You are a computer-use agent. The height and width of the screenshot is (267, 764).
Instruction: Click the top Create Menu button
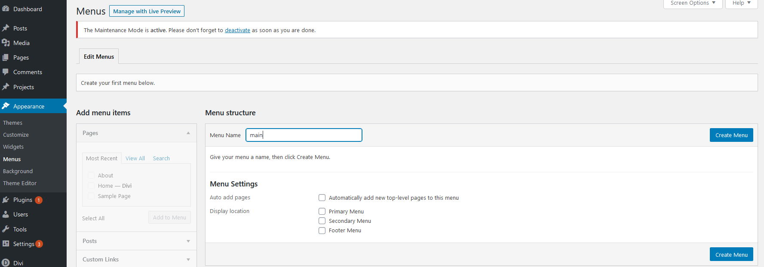click(x=731, y=135)
